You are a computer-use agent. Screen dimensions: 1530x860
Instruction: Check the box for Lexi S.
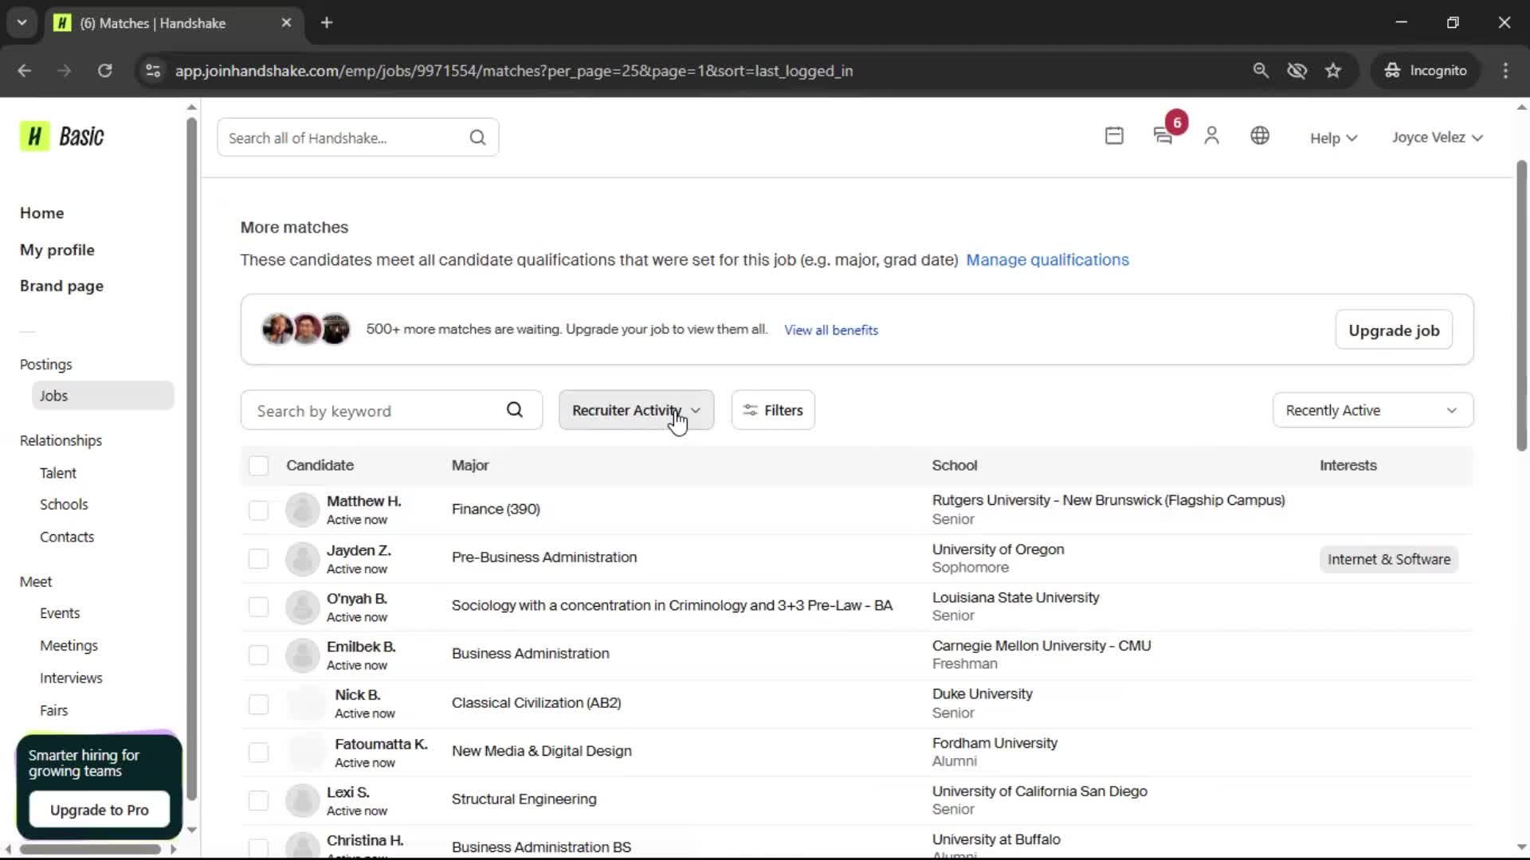coord(258,800)
